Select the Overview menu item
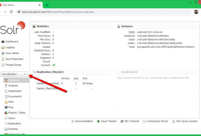The width and height of the screenshot is (201, 136). tap(14, 80)
